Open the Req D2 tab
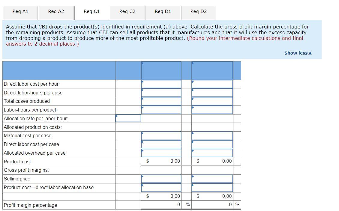 point(198,11)
